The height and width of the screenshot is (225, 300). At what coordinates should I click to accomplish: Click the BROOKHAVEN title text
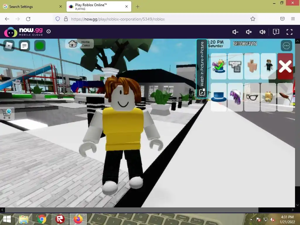coord(245,44)
